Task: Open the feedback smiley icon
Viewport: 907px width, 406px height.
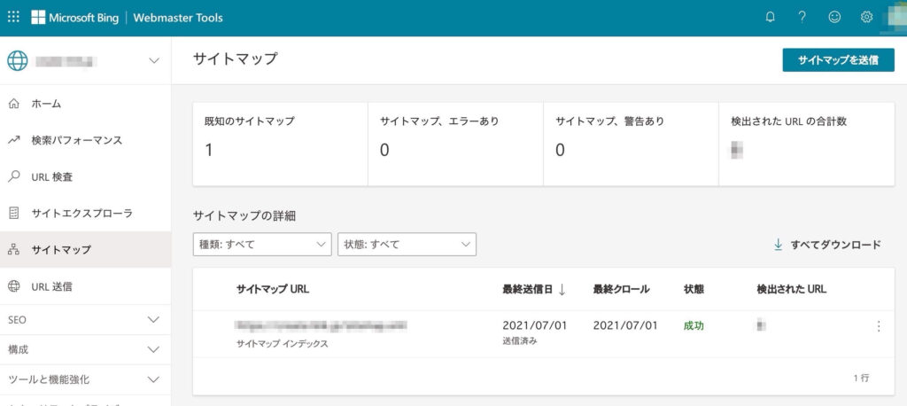Action: 834,18
